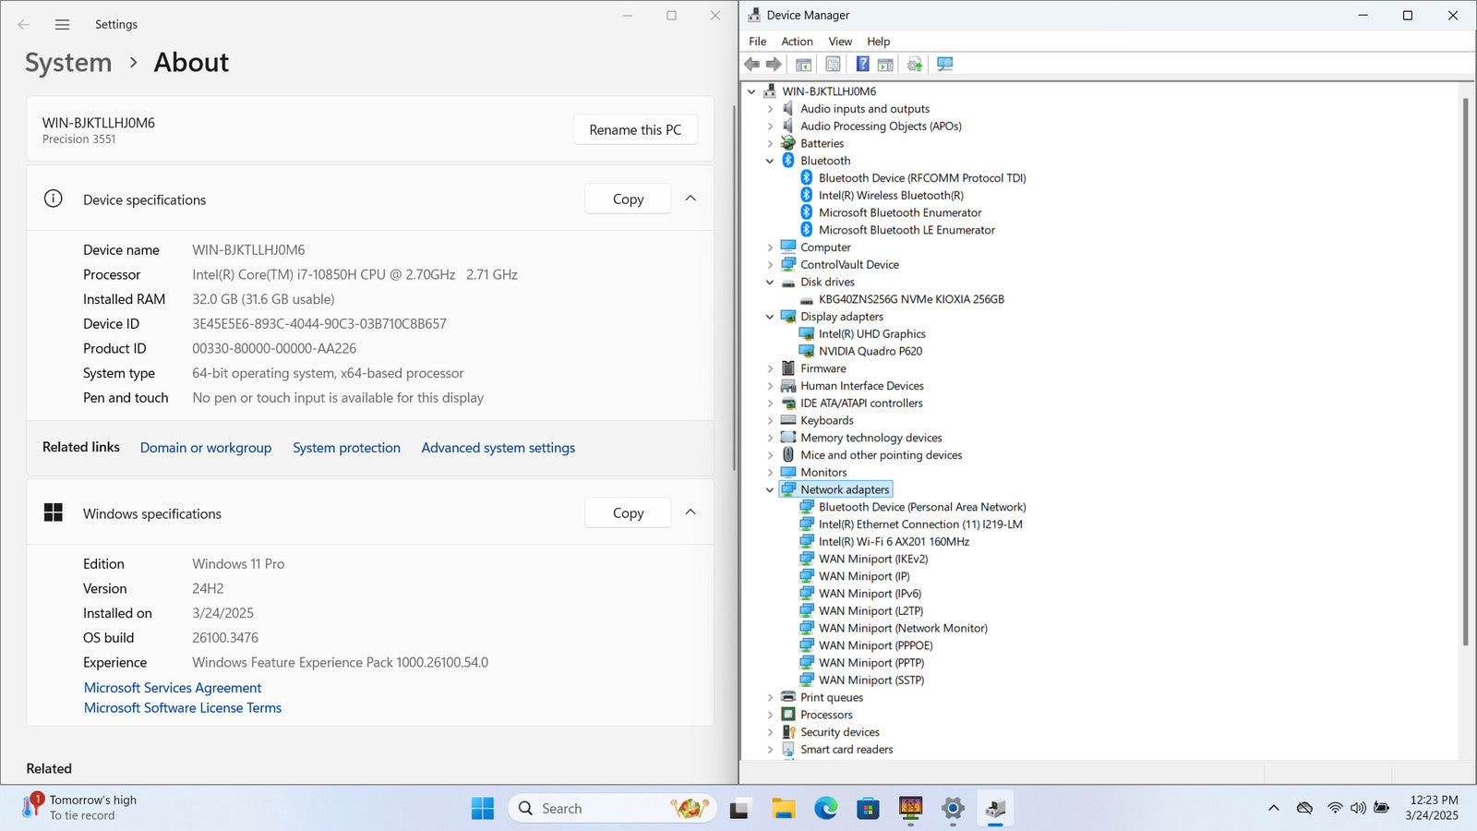Select Intel(R) UHD Graphics adapter
Screen dimensions: 1477x831
click(x=871, y=334)
